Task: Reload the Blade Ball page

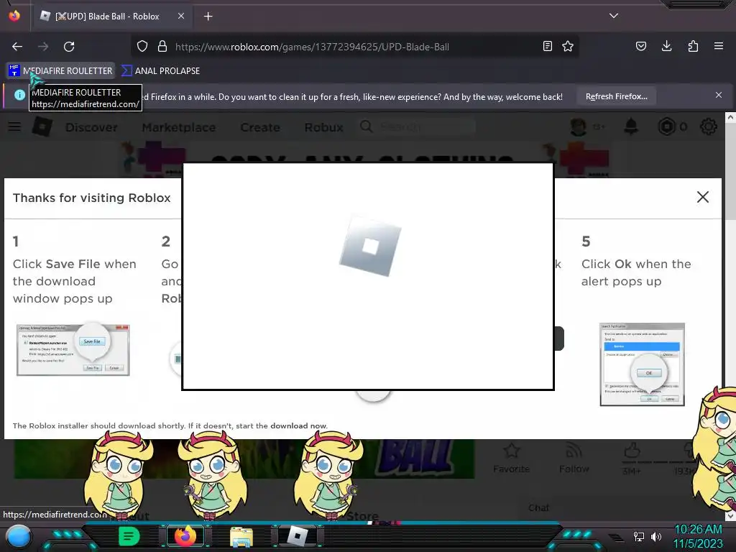Action: coord(69,47)
